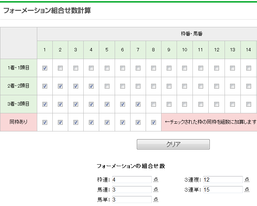The width and height of the screenshot is (257, 206).
Task: Select the 馬単 result field
Action: 132,199
